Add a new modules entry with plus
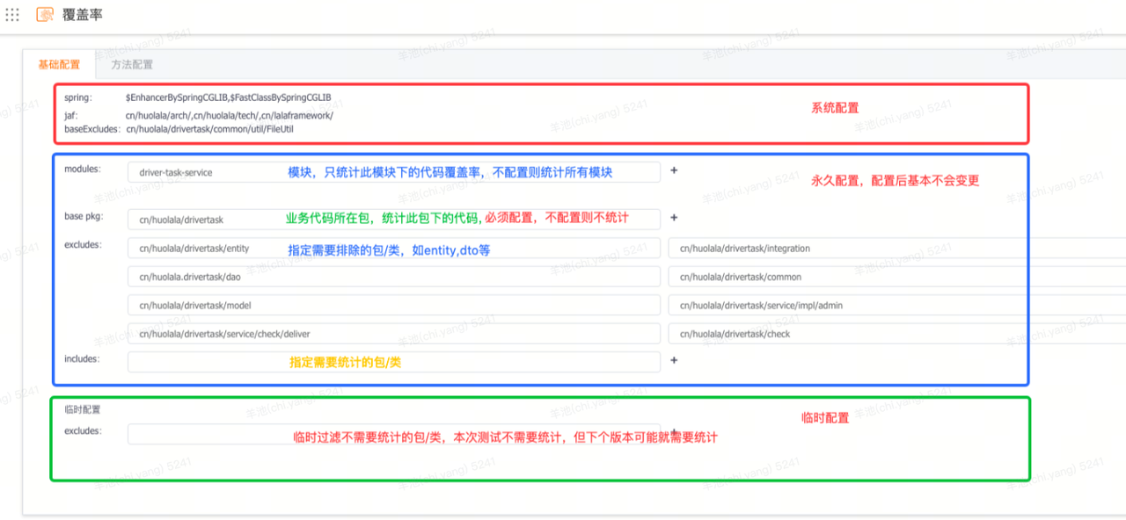 (674, 171)
